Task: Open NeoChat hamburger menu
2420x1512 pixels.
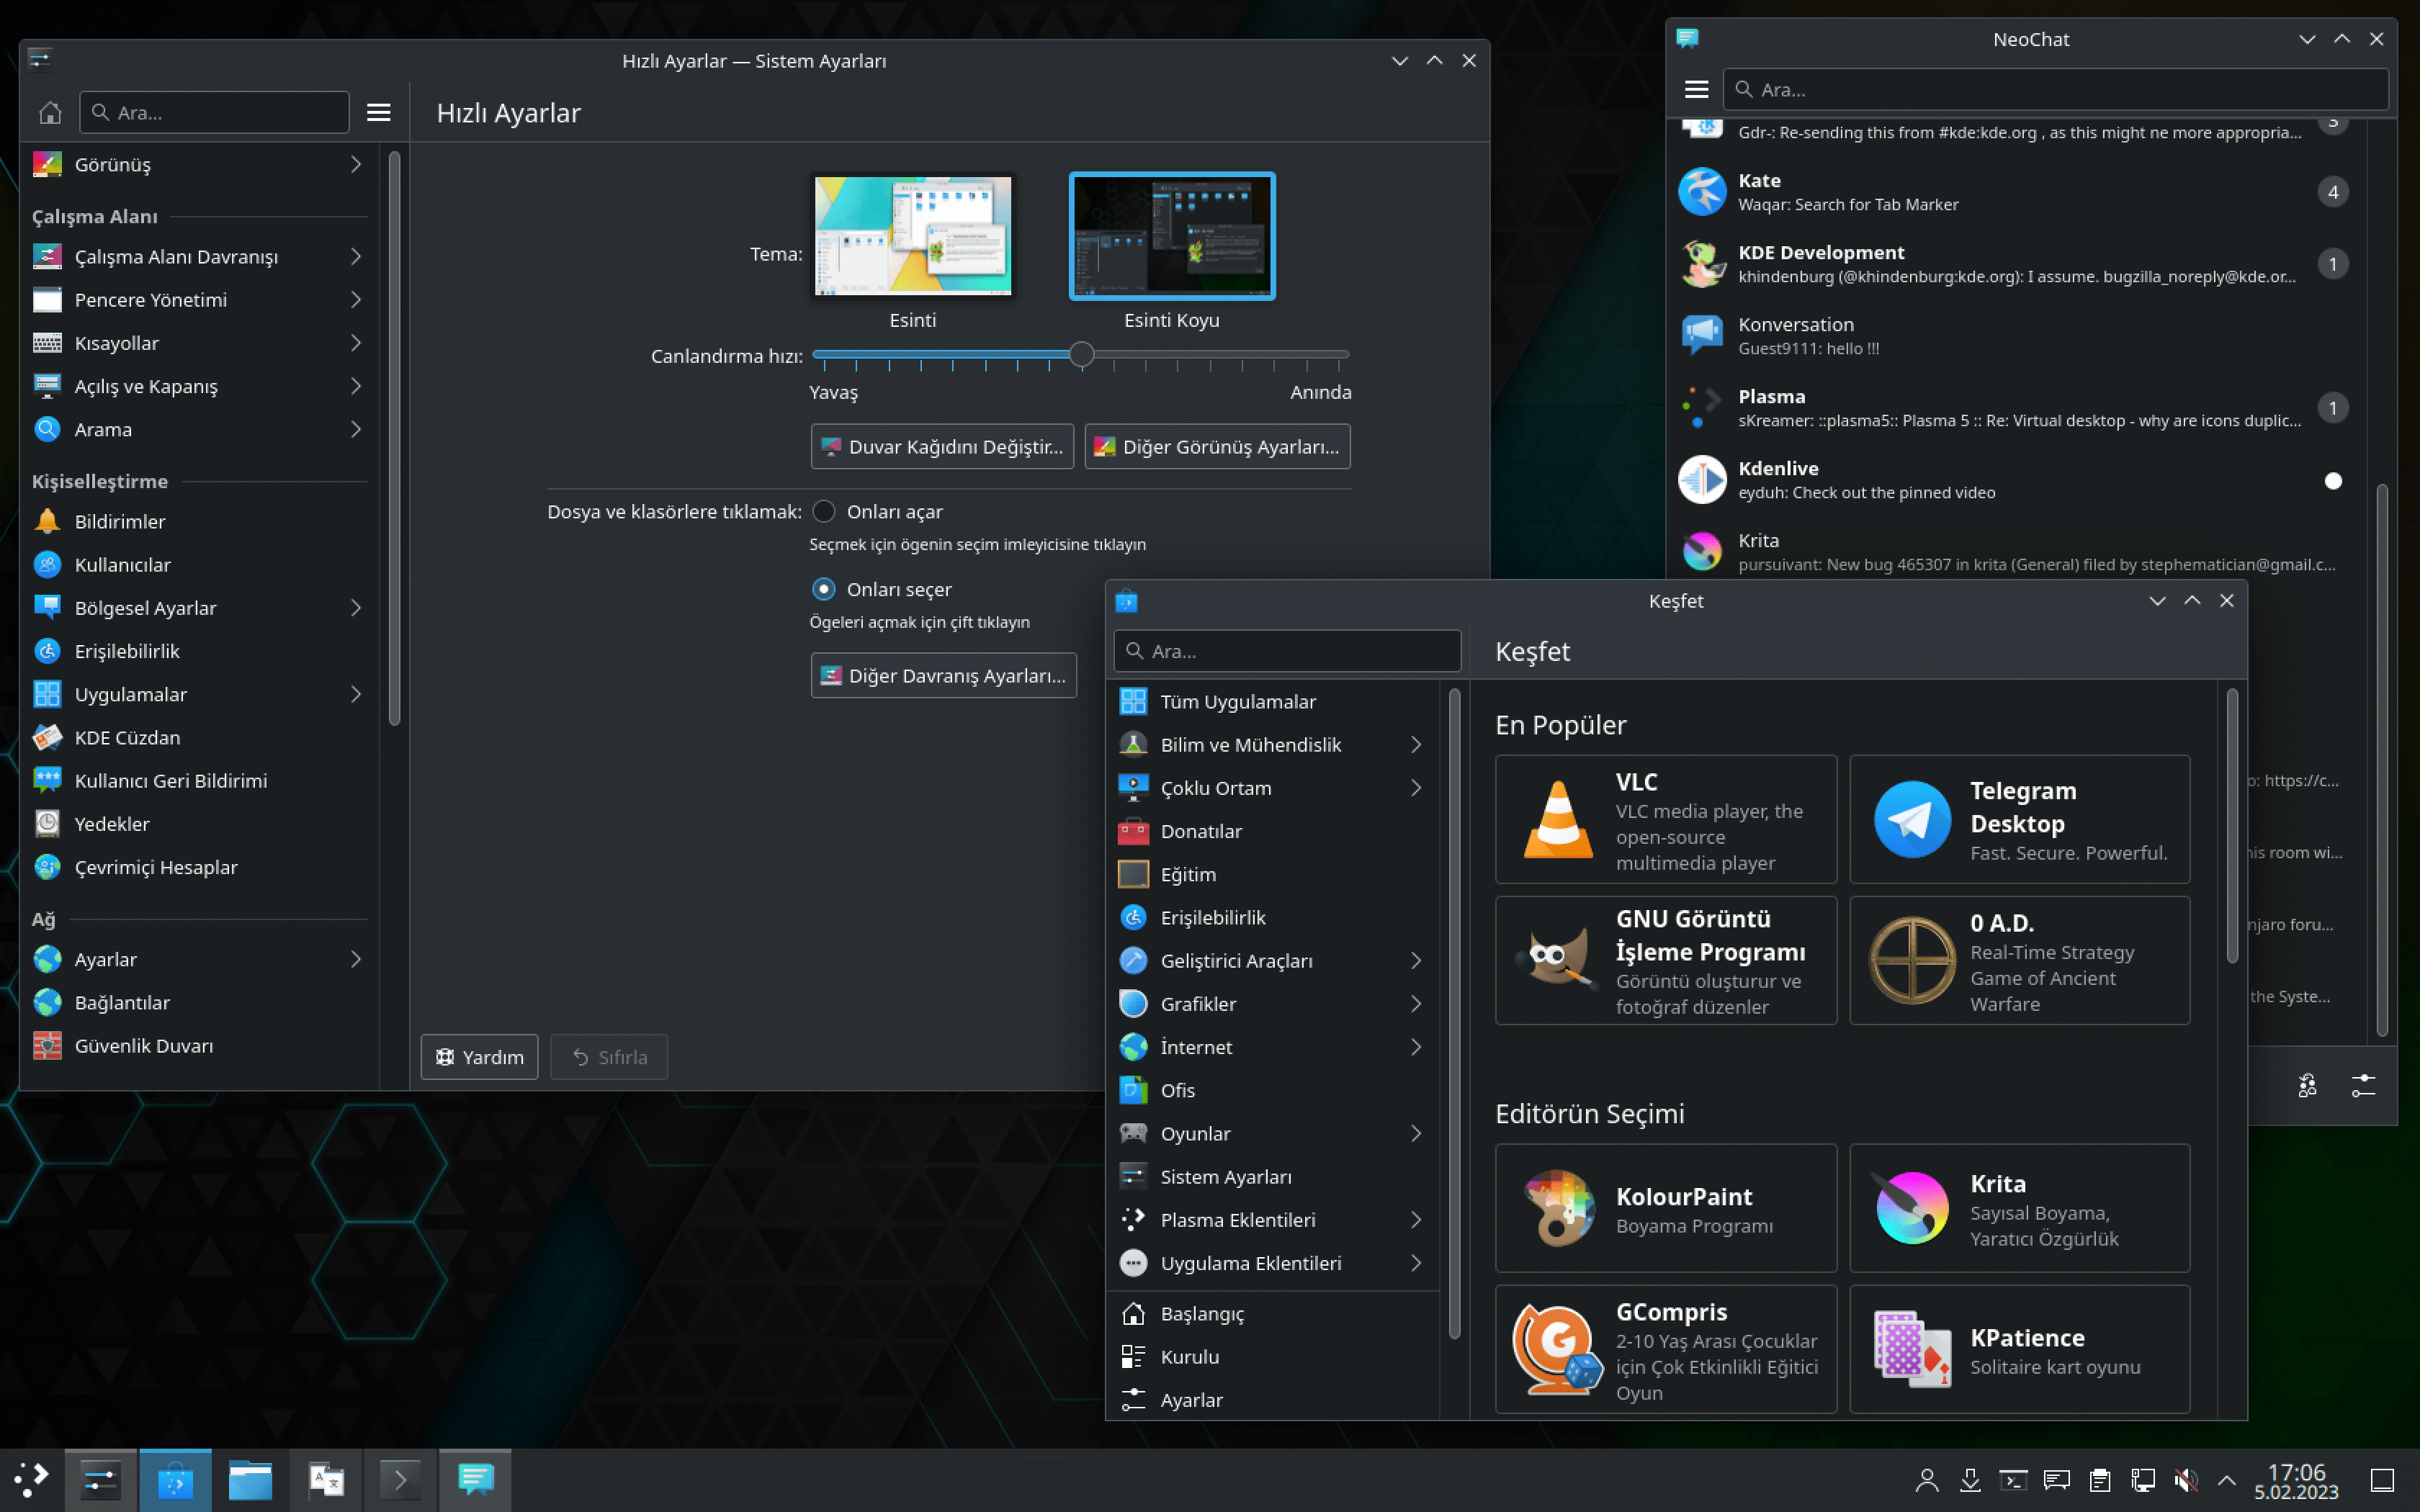Action: (1696, 89)
